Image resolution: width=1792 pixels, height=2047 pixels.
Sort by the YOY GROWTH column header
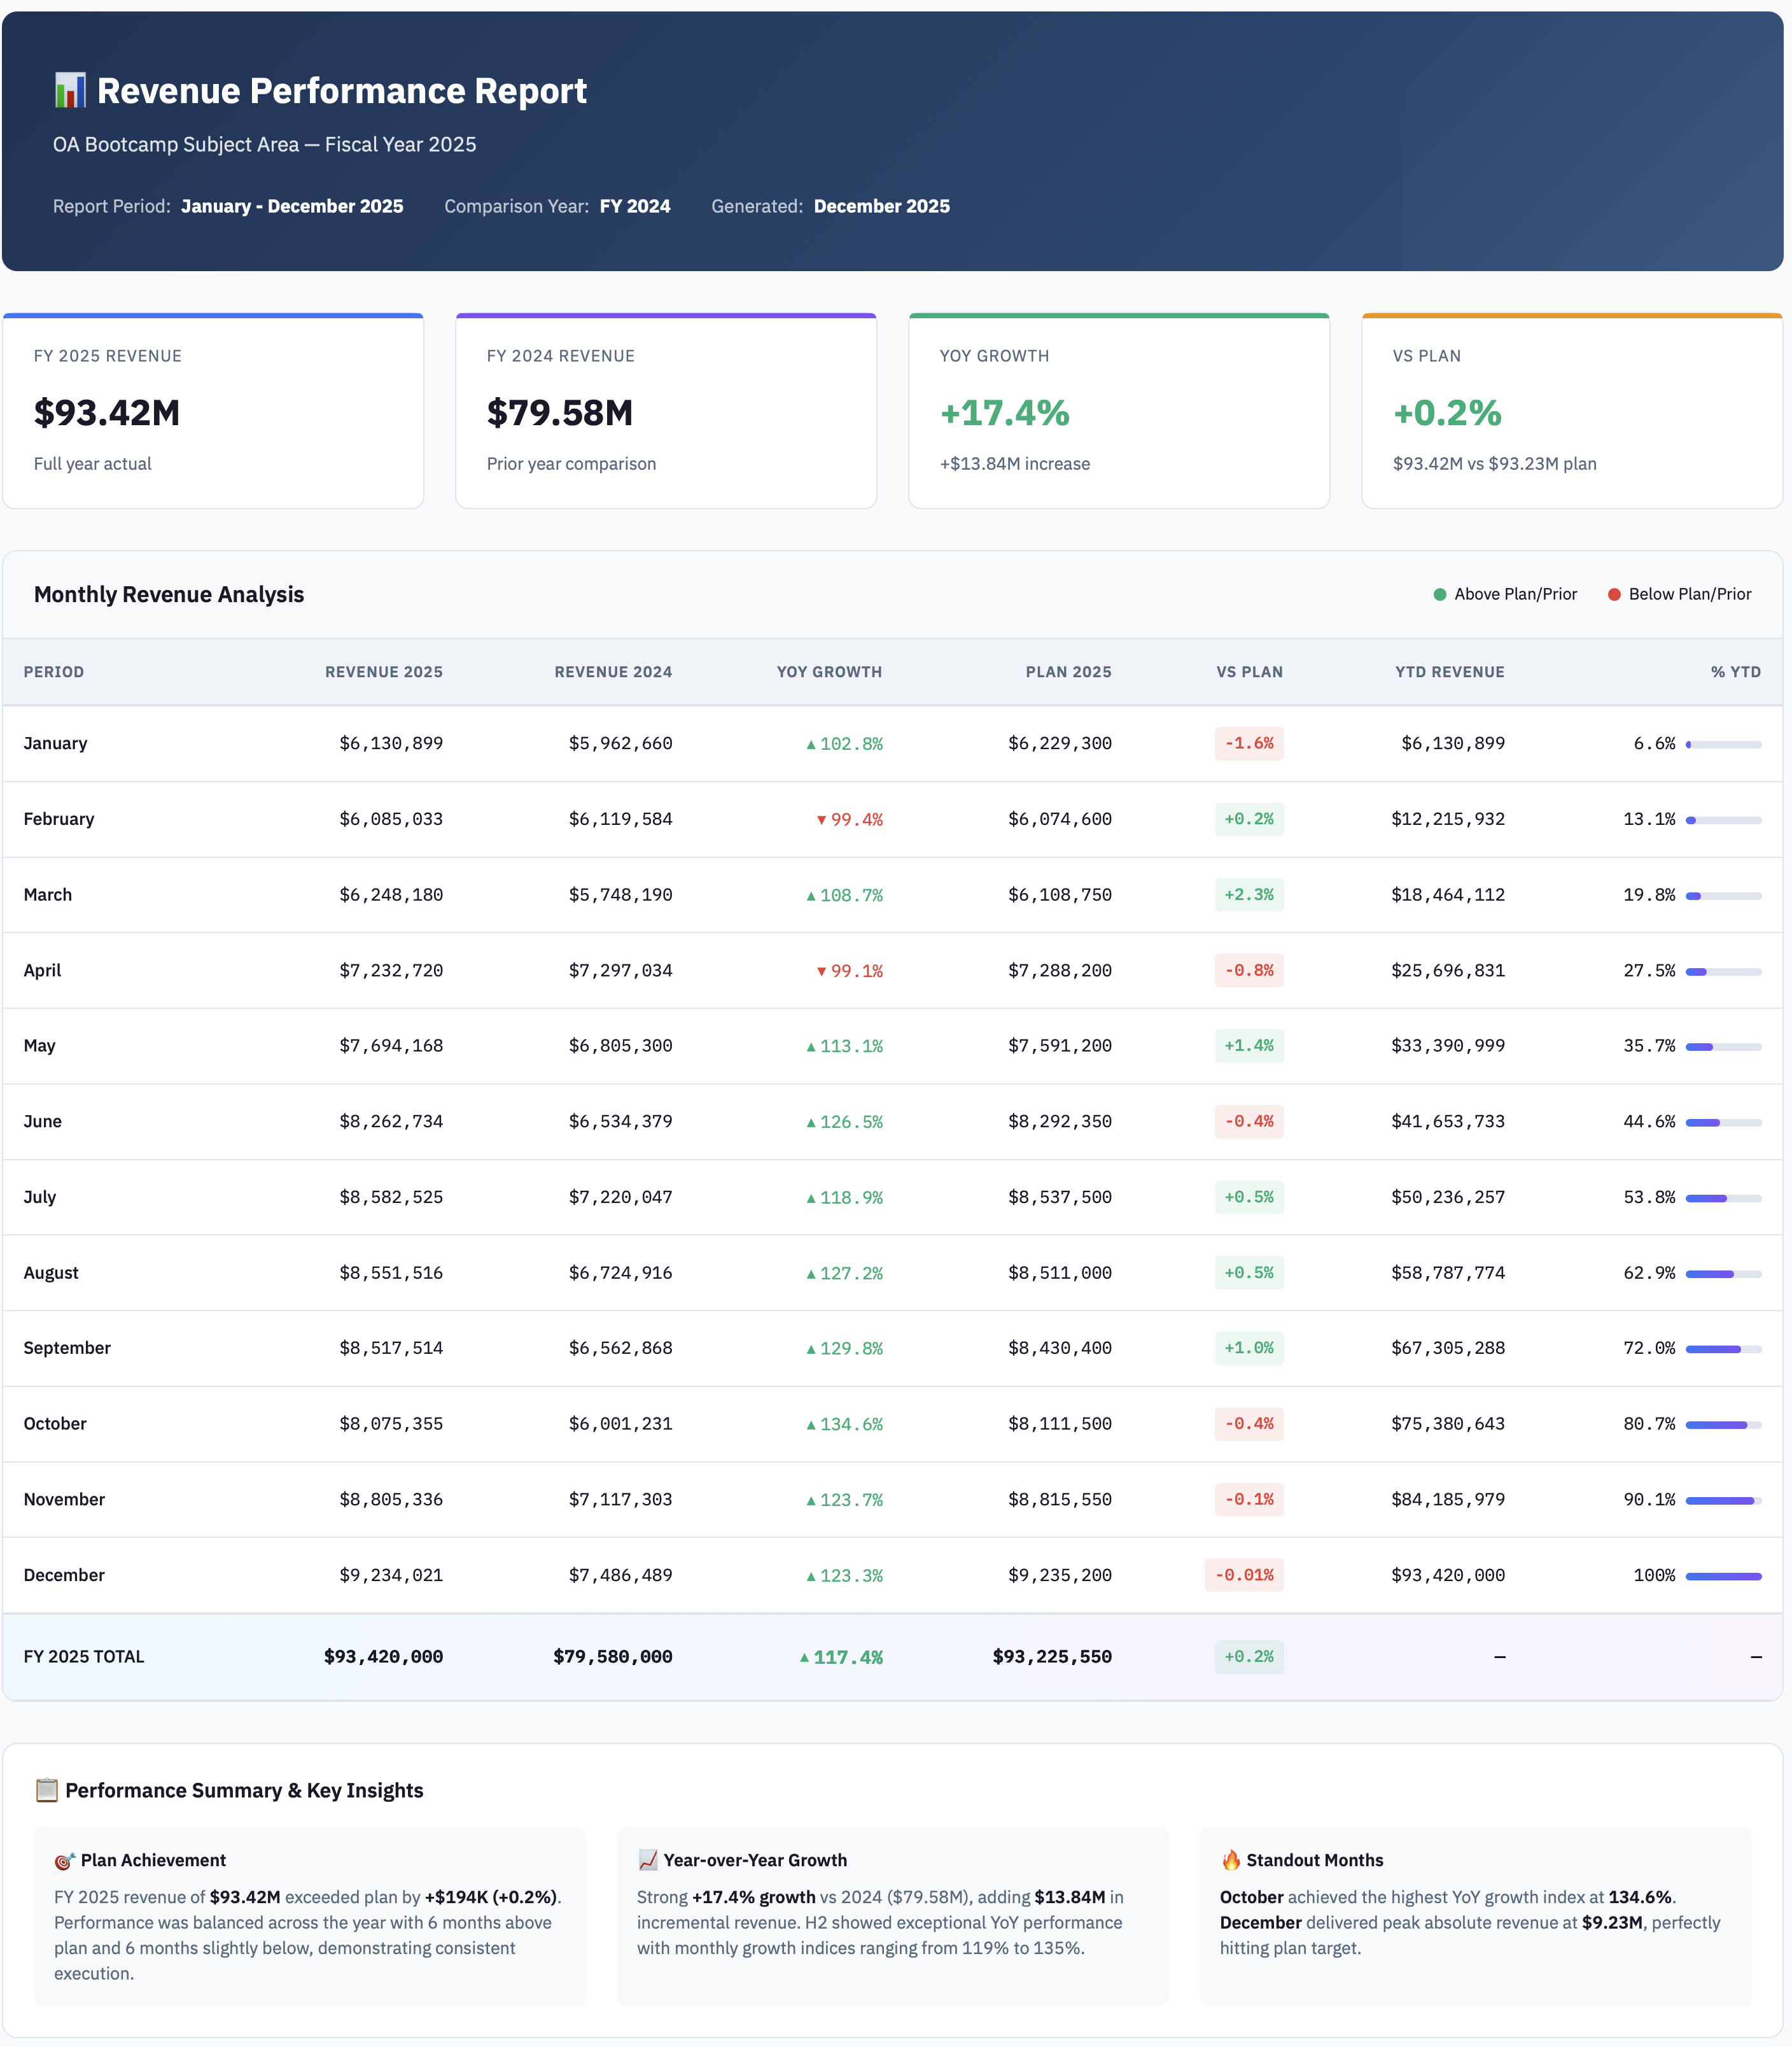[x=830, y=672]
